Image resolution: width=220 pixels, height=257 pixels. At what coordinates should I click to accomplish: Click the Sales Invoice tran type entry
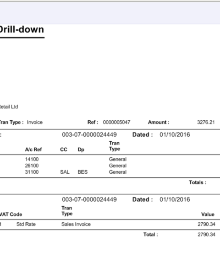click(x=76, y=224)
